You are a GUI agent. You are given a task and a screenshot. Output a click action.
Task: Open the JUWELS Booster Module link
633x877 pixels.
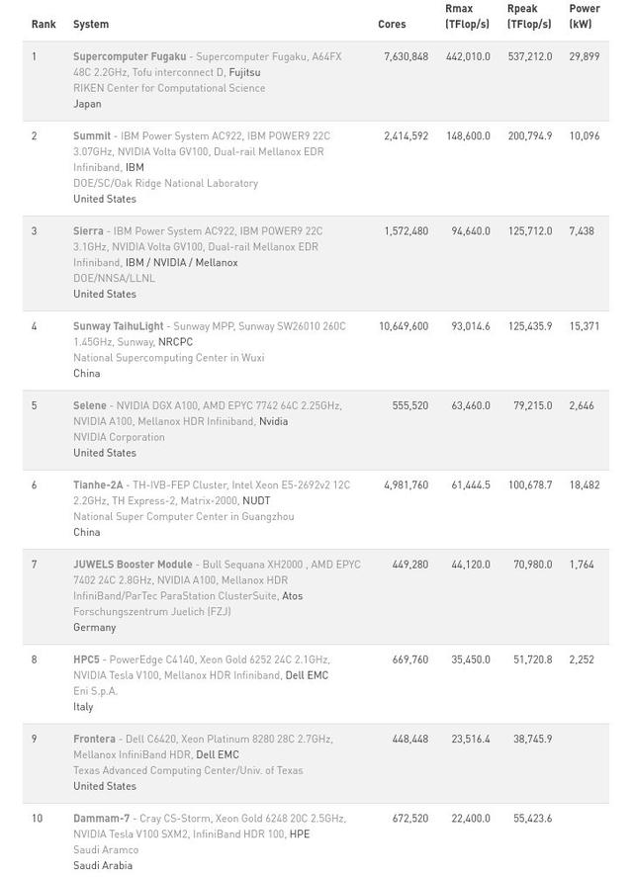pyautogui.click(x=133, y=565)
